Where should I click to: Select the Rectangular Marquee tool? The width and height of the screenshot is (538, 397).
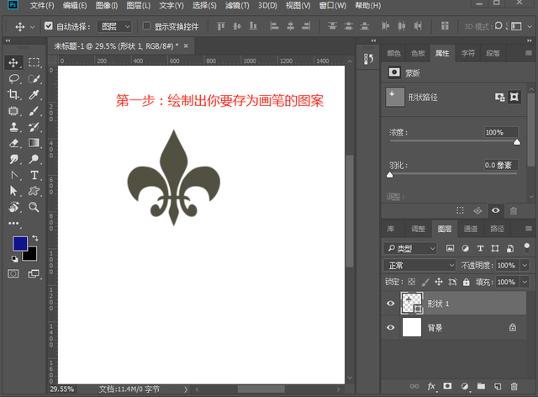pos(34,62)
